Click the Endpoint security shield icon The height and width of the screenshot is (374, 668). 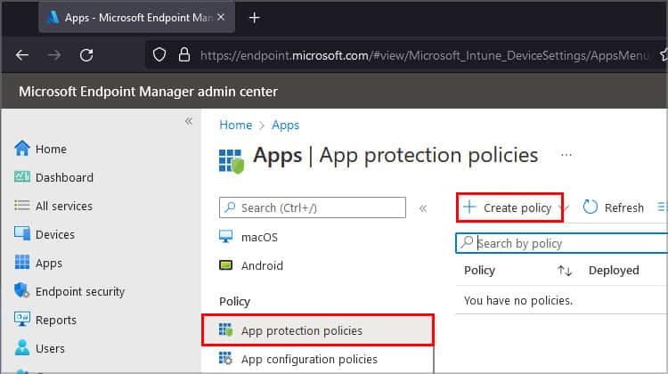pyautogui.click(x=22, y=290)
